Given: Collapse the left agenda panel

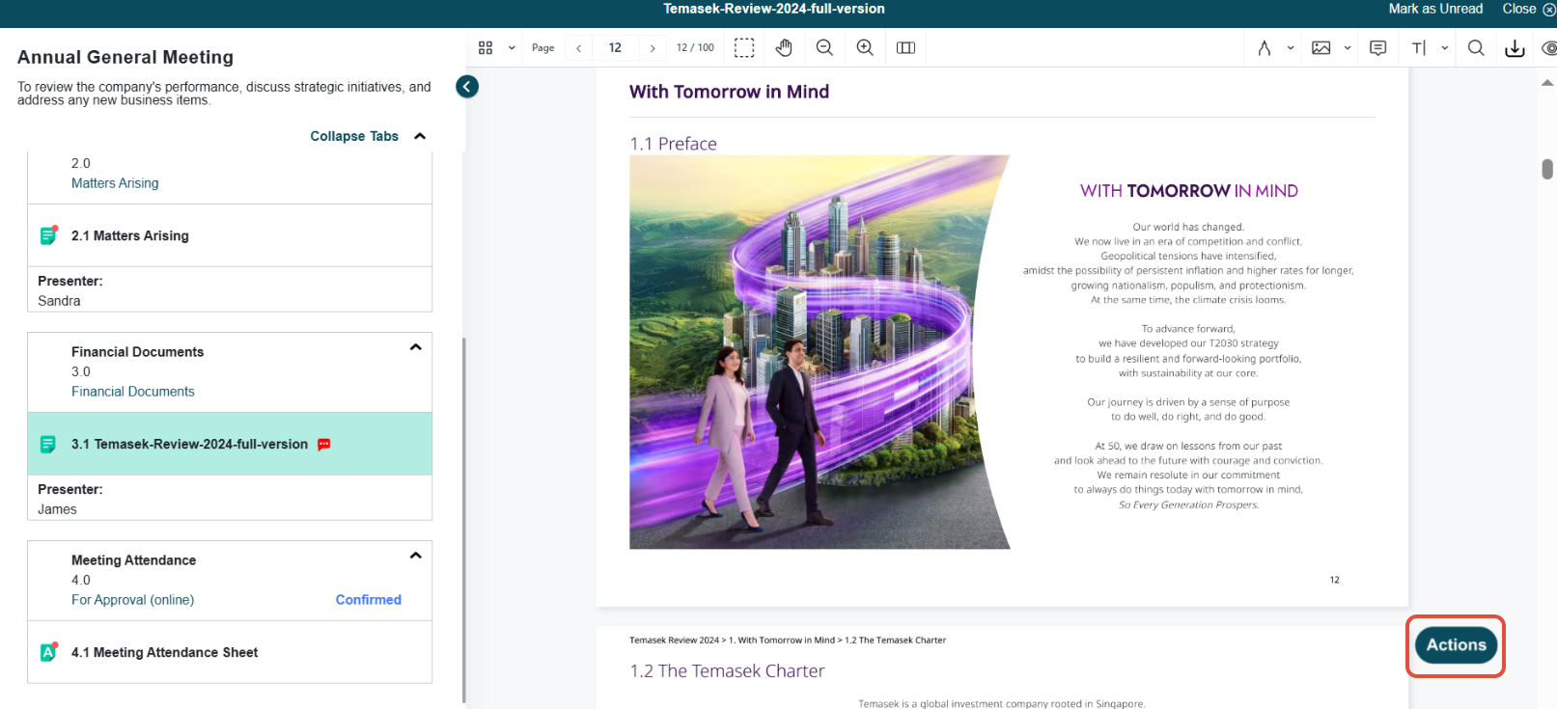Looking at the screenshot, I should pyautogui.click(x=467, y=87).
